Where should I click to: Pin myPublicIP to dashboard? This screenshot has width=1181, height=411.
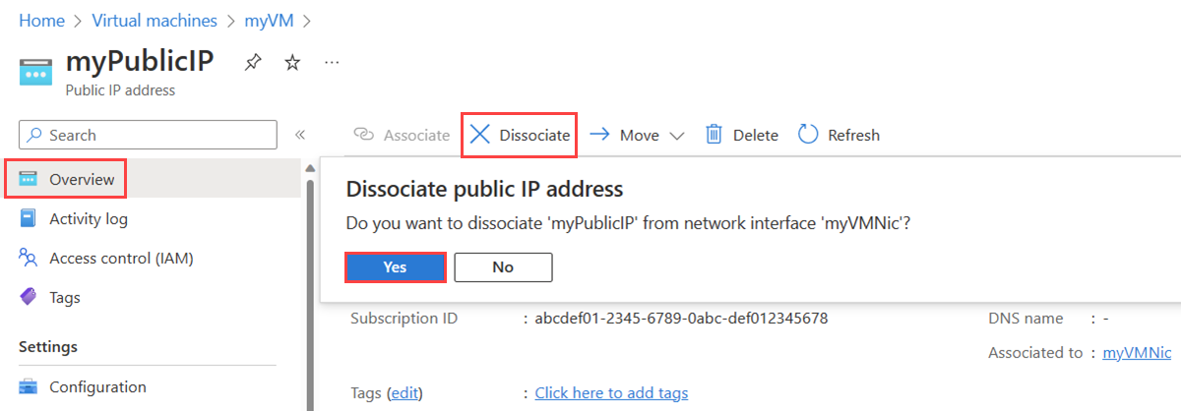click(x=253, y=63)
